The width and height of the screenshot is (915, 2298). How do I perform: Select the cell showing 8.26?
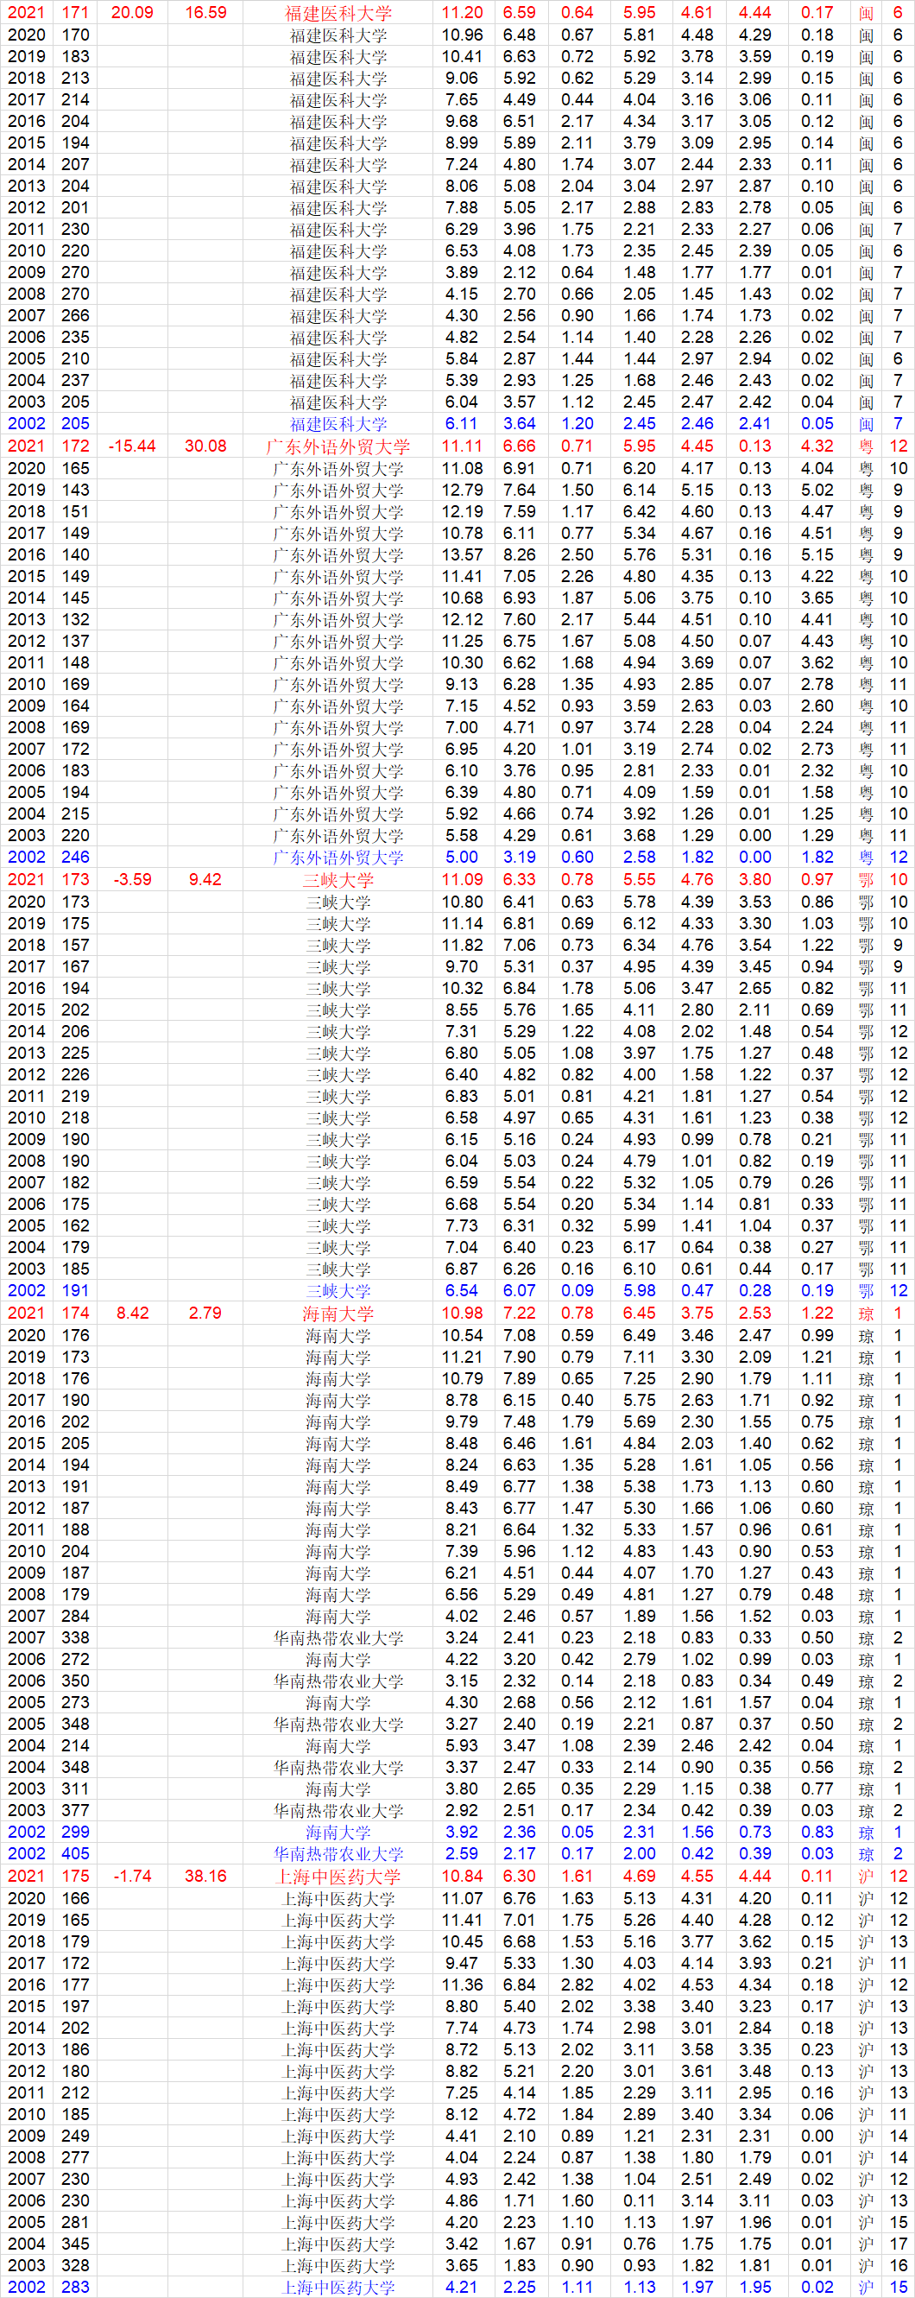[520, 554]
